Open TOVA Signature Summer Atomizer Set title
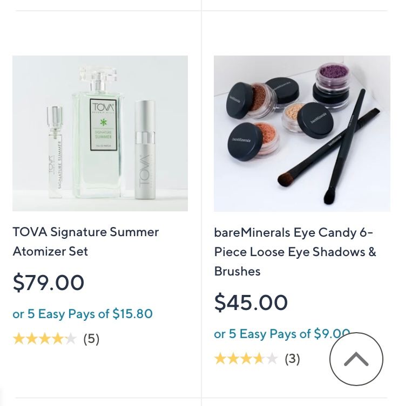Viewport: 405px width, 406px height. click(85, 241)
